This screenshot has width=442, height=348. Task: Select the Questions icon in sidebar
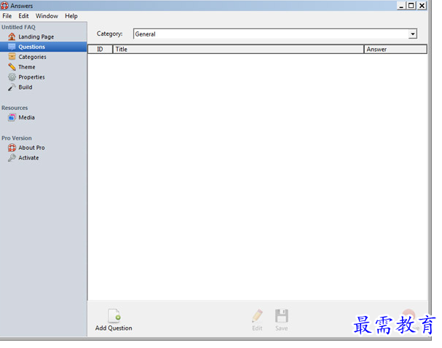(x=12, y=47)
